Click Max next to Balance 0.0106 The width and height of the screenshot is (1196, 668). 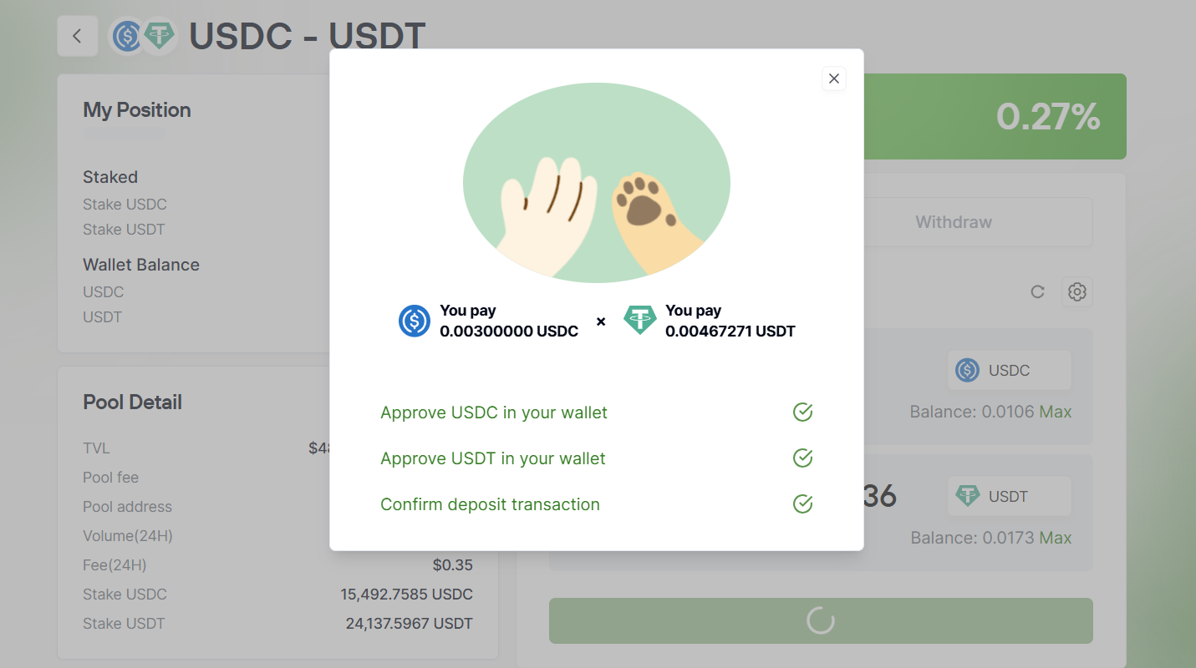1055,412
